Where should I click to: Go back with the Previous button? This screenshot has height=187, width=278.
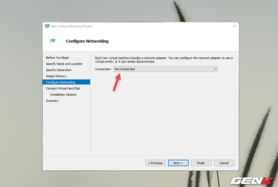pyautogui.click(x=156, y=163)
